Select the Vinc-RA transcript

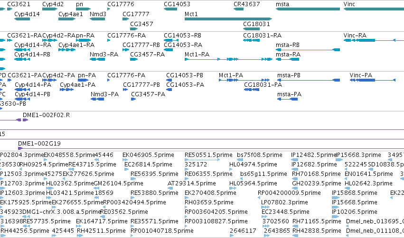tap(374, 40)
